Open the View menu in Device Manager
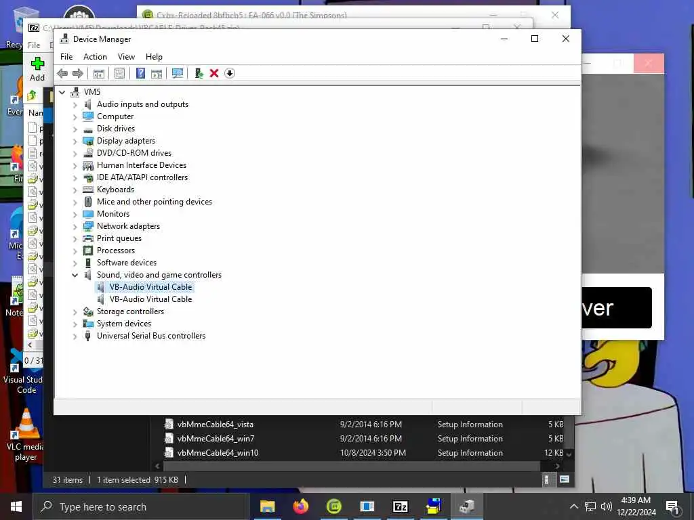The width and height of the screenshot is (694, 520). (126, 57)
